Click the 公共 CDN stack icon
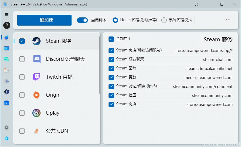This screenshot has width=241, height=147. tap(36, 131)
